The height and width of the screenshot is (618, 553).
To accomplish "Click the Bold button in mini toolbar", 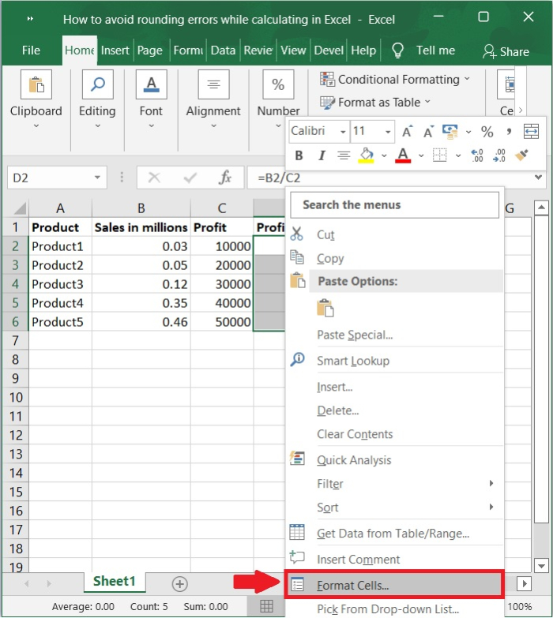I will [x=299, y=155].
